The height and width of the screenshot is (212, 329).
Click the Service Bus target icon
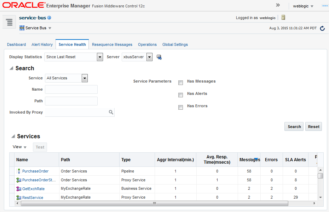(22, 28)
